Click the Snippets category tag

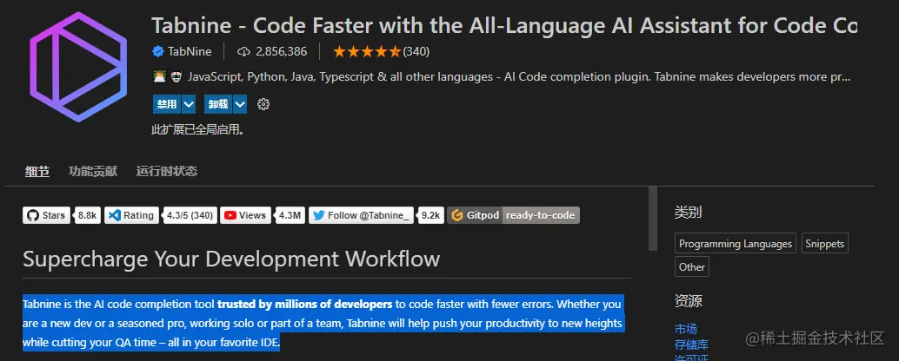point(824,244)
